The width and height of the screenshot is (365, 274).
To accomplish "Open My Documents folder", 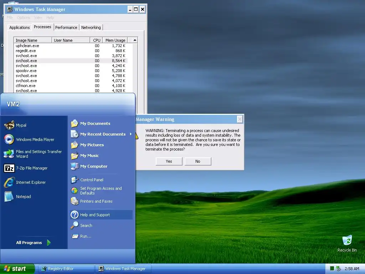I will coord(91,123).
